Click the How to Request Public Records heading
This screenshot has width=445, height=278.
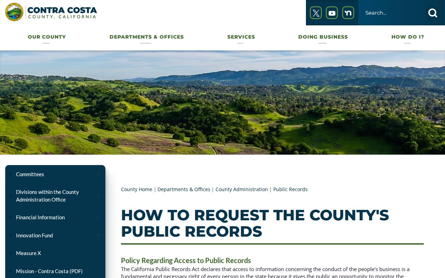click(255, 223)
